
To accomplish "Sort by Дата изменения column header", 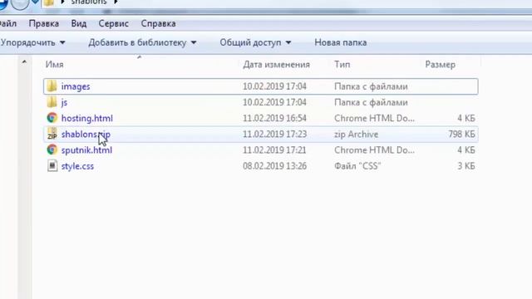I will pyautogui.click(x=276, y=65).
